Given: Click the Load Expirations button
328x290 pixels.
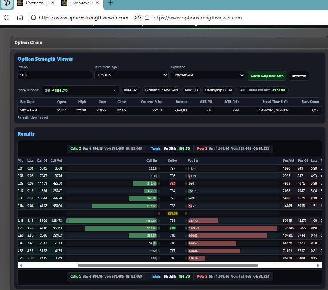Looking at the screenshot, I should (x=267, y=76).
